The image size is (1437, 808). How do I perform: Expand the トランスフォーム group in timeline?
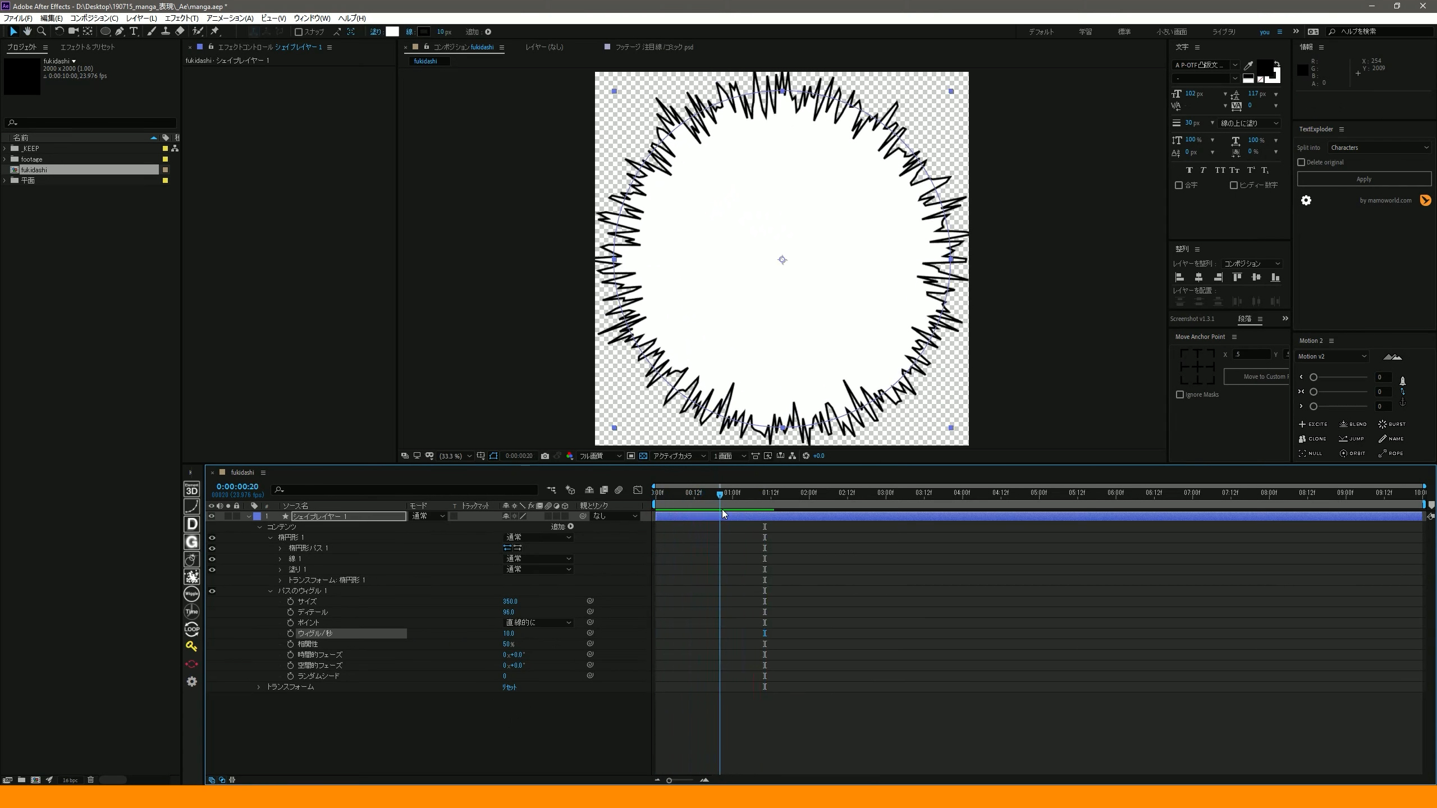(259, 687)
